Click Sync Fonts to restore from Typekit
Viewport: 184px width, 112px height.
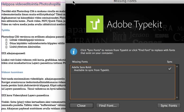coord(169,105)
